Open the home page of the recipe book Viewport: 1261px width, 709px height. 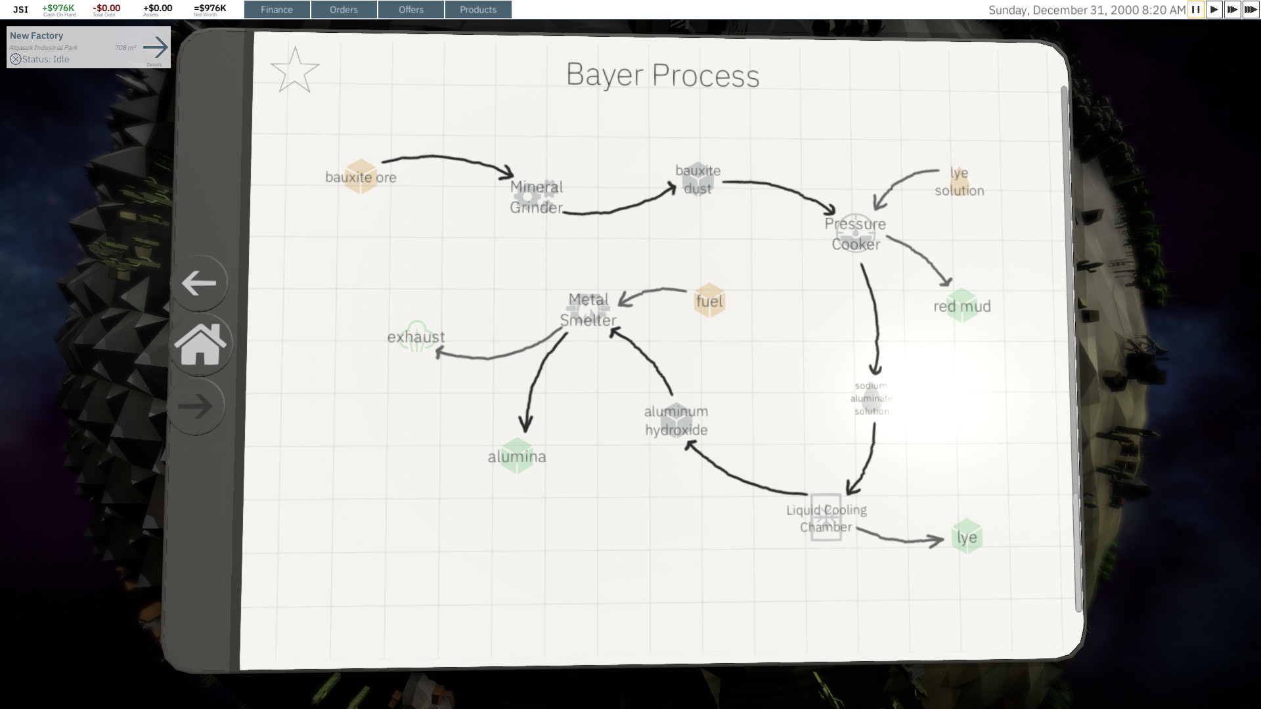coord(200,344)
